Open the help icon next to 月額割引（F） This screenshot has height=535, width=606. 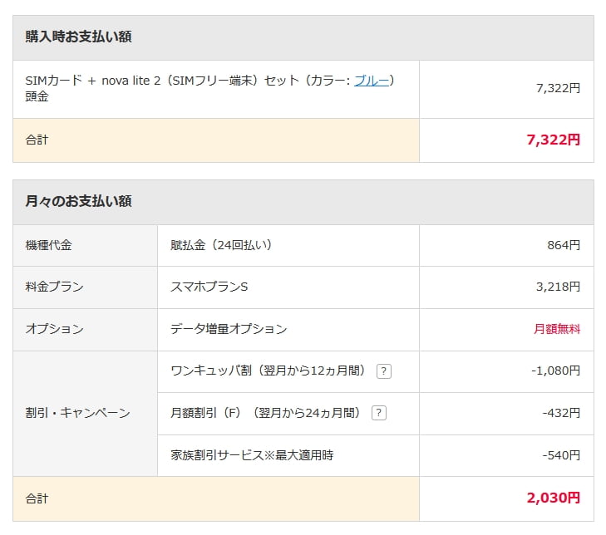pos(379,413)
